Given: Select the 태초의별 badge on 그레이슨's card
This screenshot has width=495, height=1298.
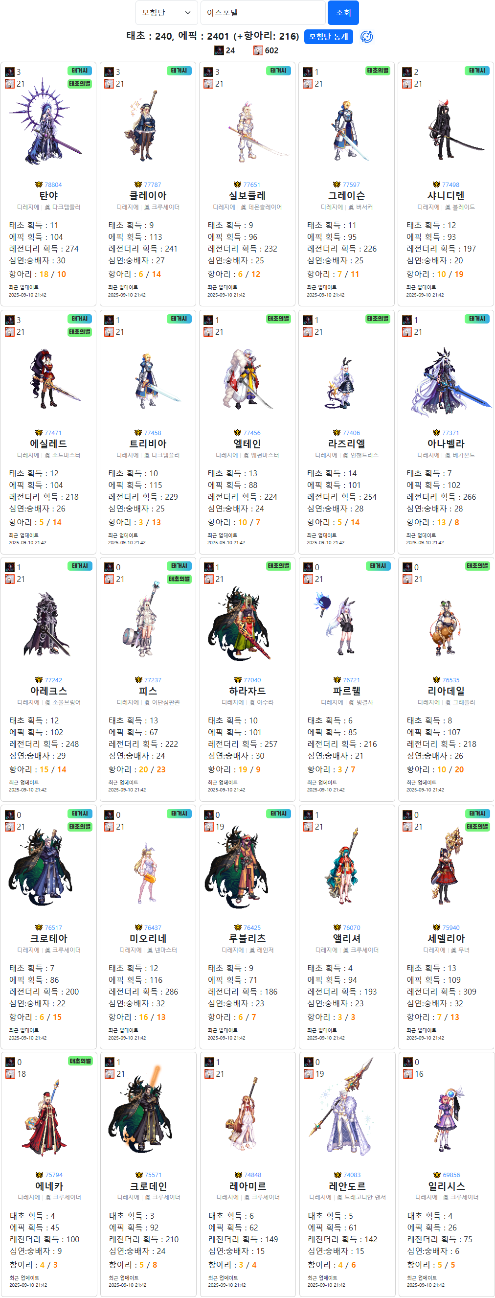Looking at the screenshot, I should click(378, 71).
